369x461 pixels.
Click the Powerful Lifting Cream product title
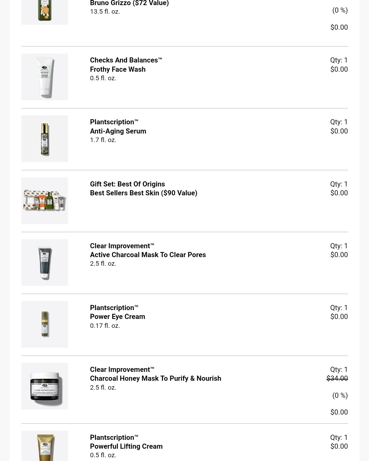coord(126,442)
